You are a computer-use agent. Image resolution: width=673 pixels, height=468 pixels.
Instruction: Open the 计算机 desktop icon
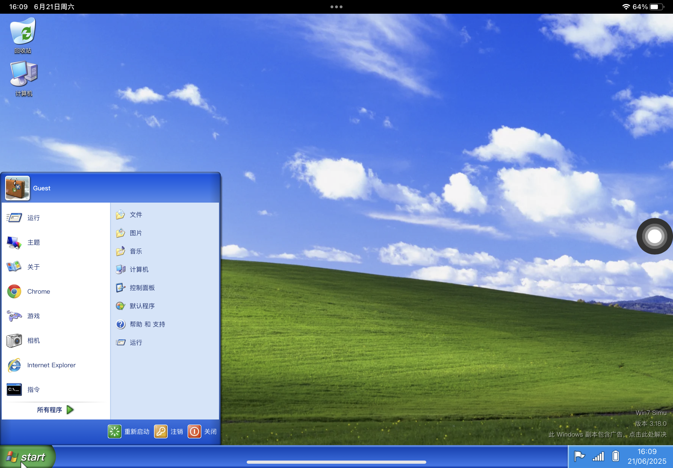(24, 78)
